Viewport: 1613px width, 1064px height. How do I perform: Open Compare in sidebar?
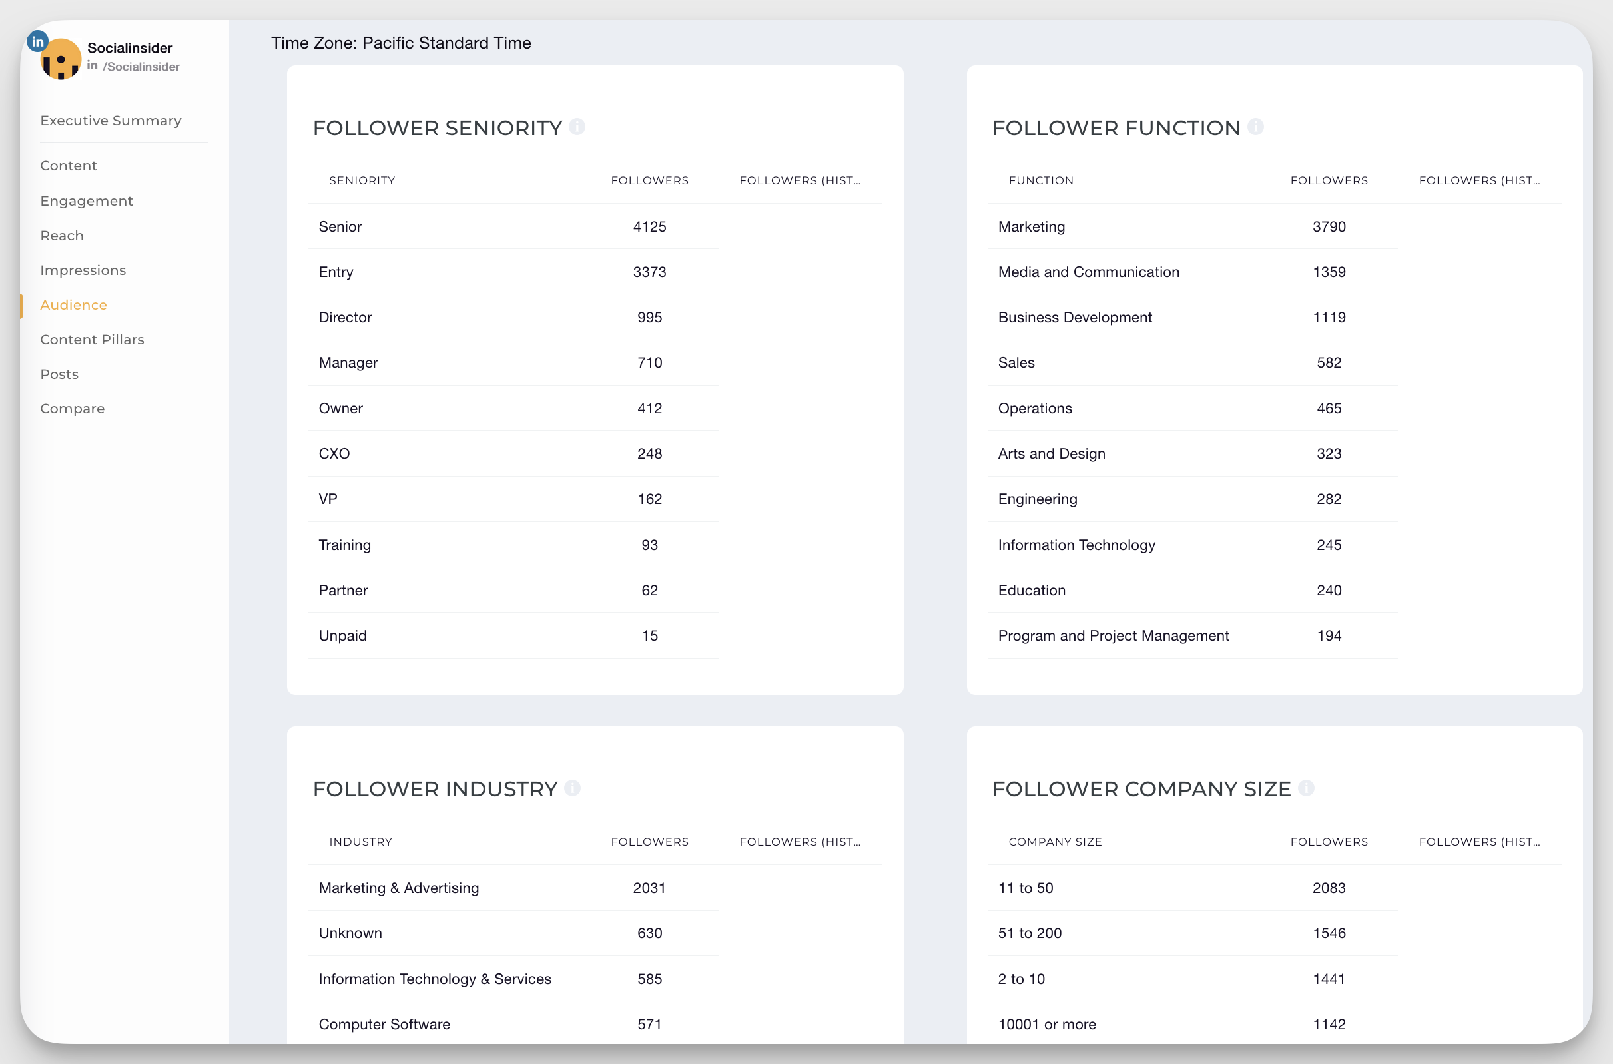pos(72,409)
